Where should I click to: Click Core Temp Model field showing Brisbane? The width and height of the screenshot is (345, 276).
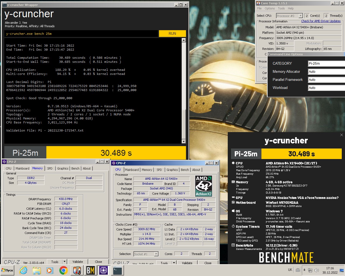click(x=308, y=27)
